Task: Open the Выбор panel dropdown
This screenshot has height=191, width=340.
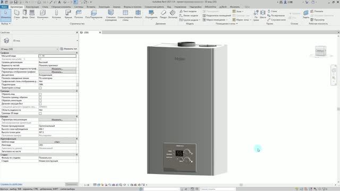Action: point(6,23)
